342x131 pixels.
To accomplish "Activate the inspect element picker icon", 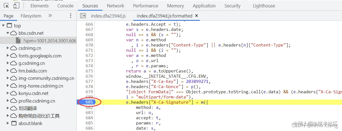I will pos(6,5).
